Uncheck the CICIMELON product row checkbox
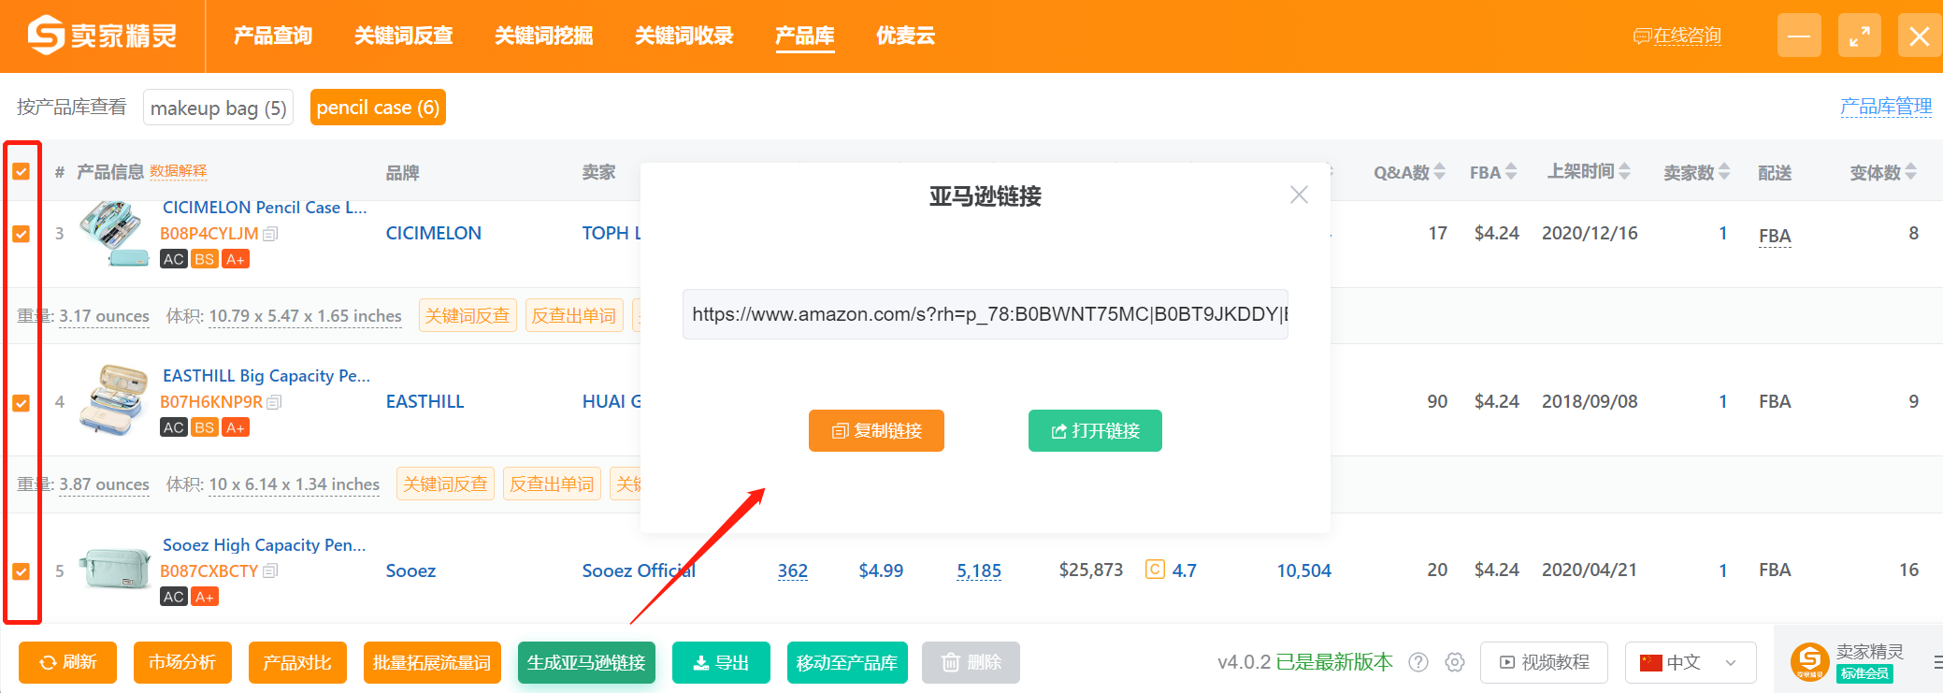Screen dimensions: 1943x693 click(x=22, y=234)
